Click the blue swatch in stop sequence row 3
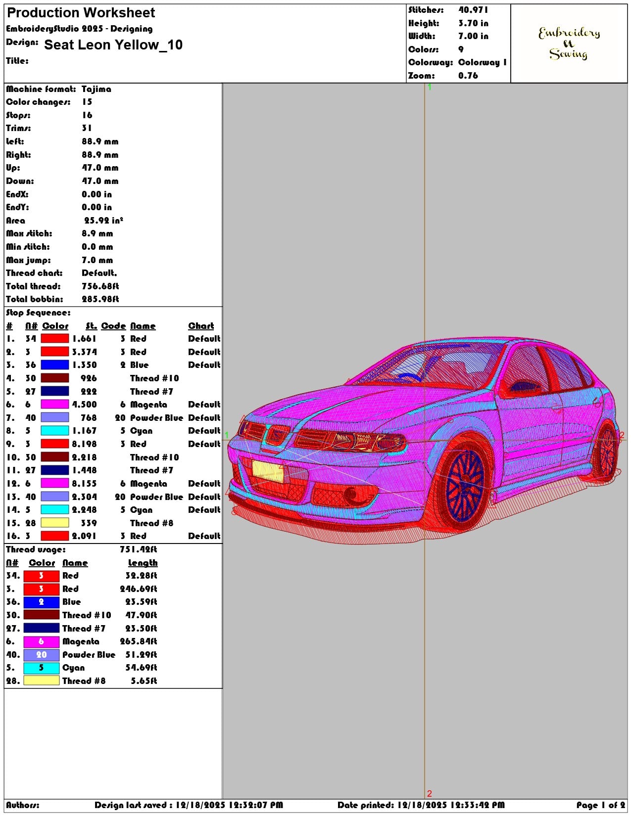 click(54, 365)
